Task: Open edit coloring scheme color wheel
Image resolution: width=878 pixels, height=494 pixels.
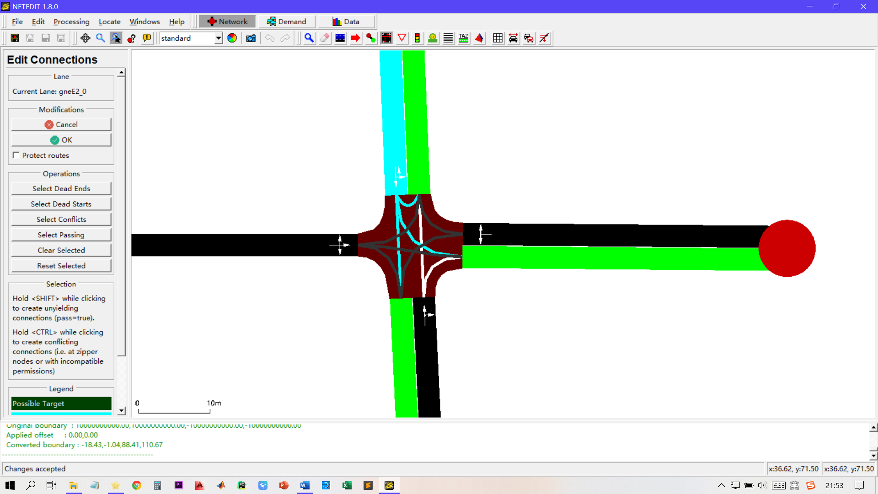Action: click(232, 38)
